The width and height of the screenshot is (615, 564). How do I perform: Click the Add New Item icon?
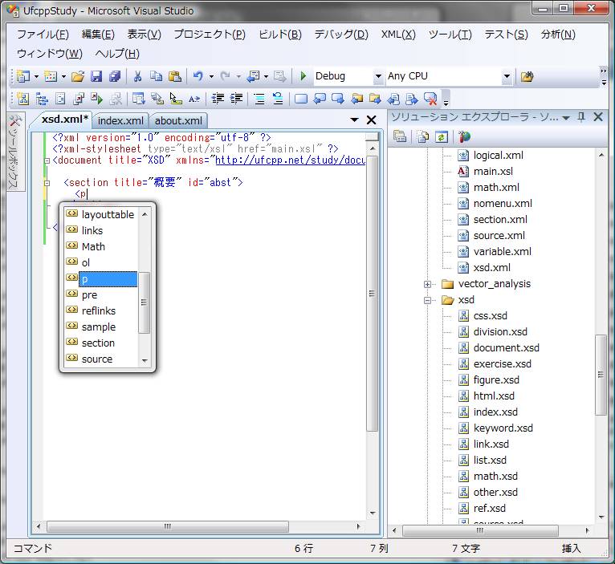[x=51, y=76]
